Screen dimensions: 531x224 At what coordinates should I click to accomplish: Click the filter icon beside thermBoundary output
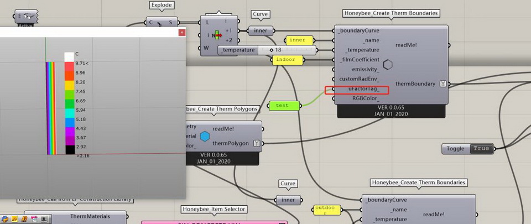442,84
